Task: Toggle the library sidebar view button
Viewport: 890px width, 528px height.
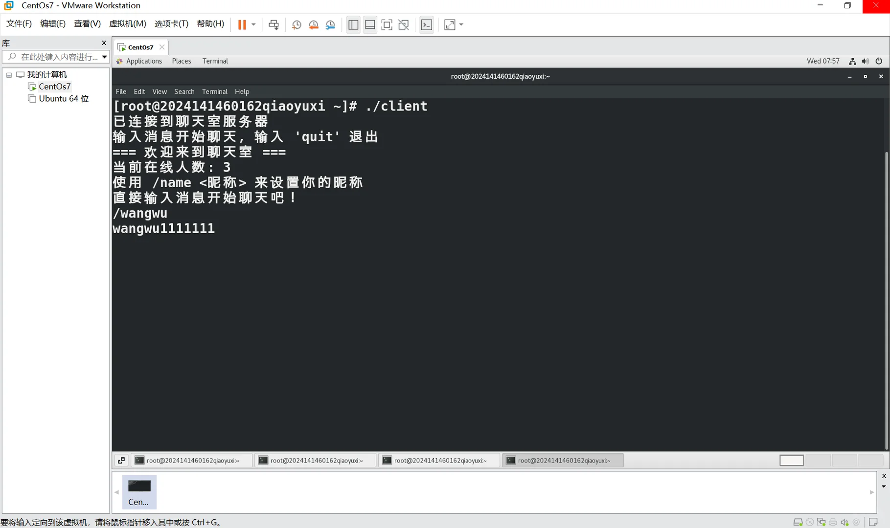Action: coord(353,24)
